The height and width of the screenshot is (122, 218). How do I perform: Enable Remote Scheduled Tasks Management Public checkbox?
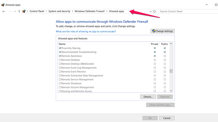pos(165,76)
